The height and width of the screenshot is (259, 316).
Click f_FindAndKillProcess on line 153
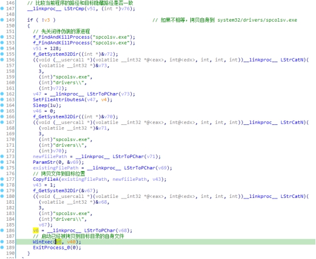(x=62, y=43)
